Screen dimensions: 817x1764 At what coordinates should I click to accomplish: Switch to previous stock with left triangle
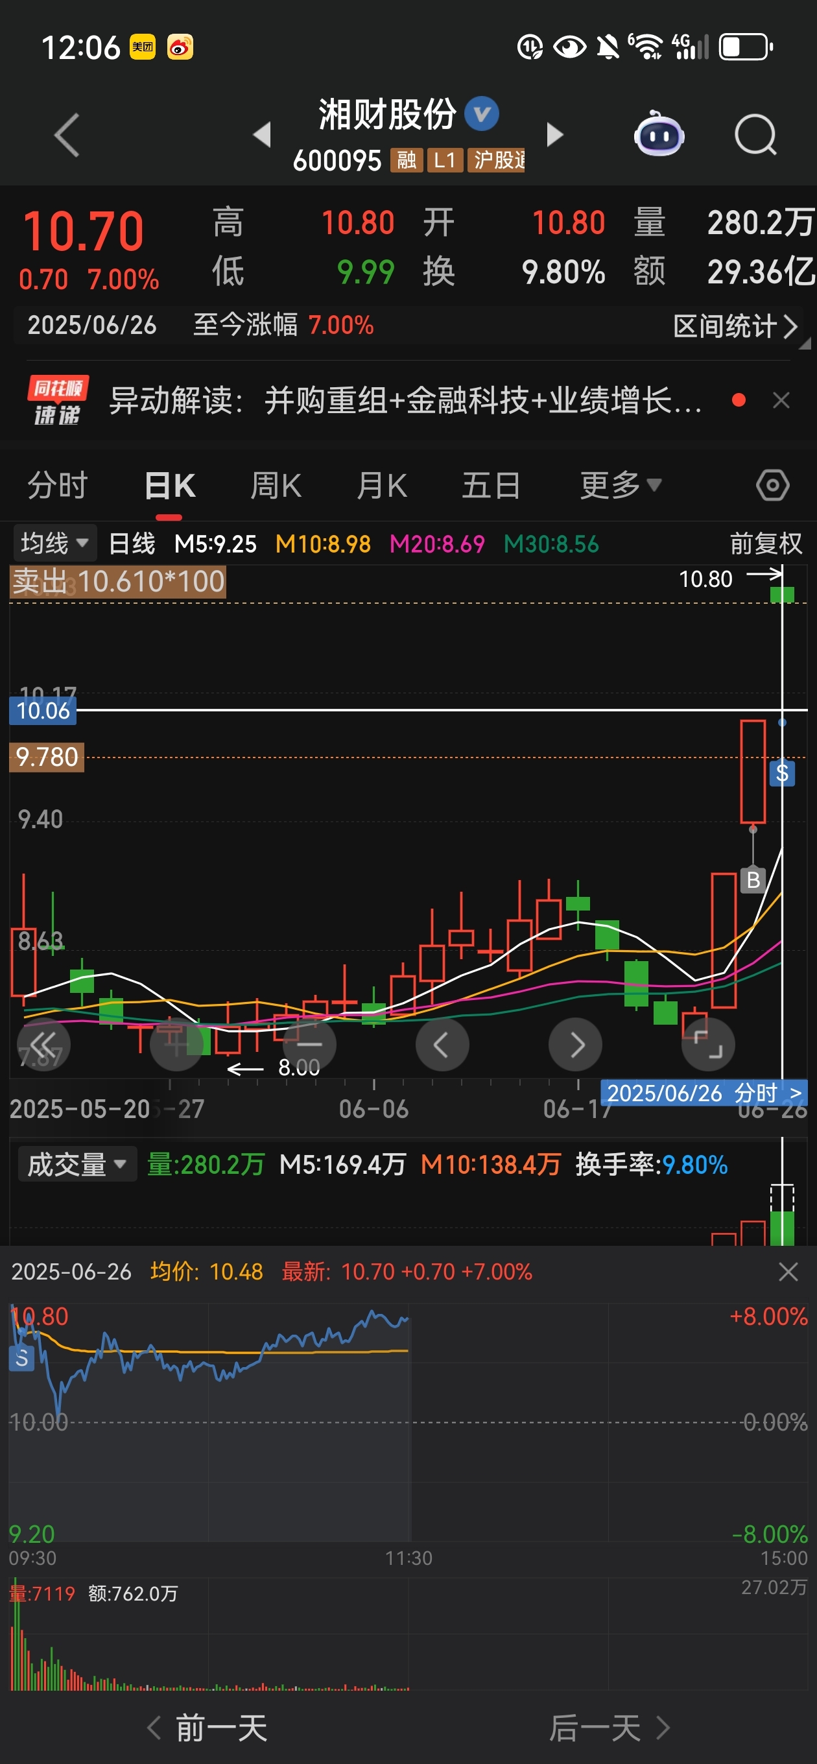[x=263, y=134]
